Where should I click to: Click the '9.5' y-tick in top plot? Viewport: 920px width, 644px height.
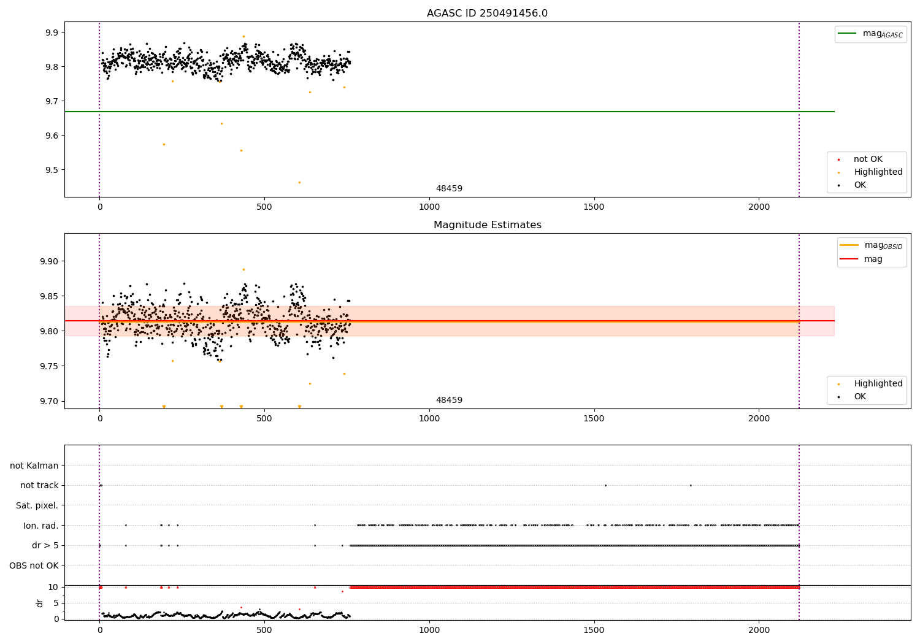pos(52,170)
